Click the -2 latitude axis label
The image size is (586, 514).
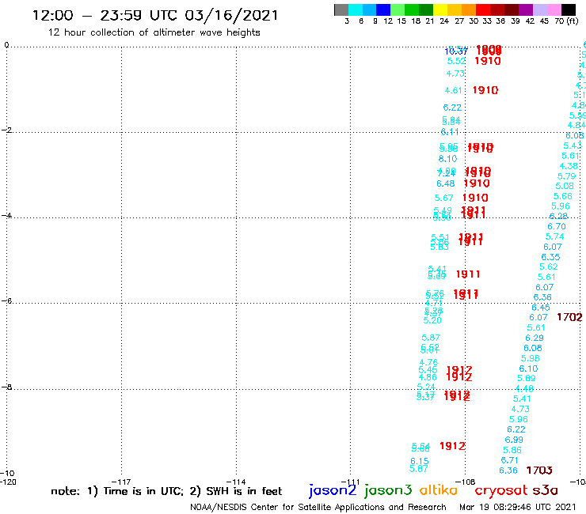[x=6, y=130]
